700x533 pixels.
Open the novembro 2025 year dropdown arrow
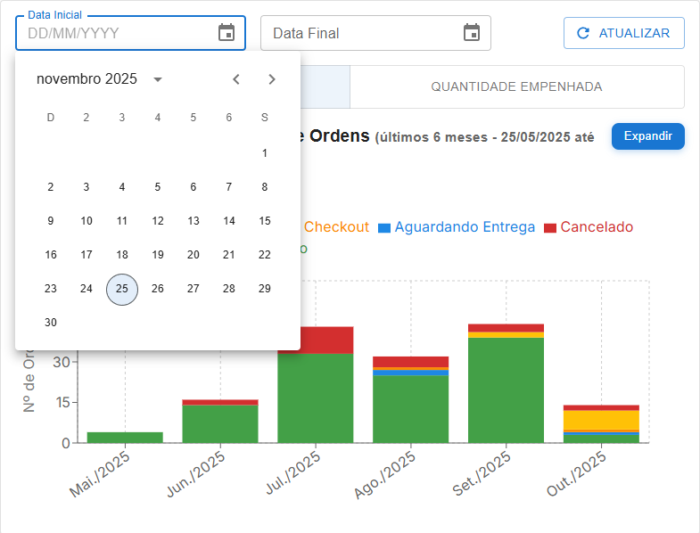click(x=158, y=79)
